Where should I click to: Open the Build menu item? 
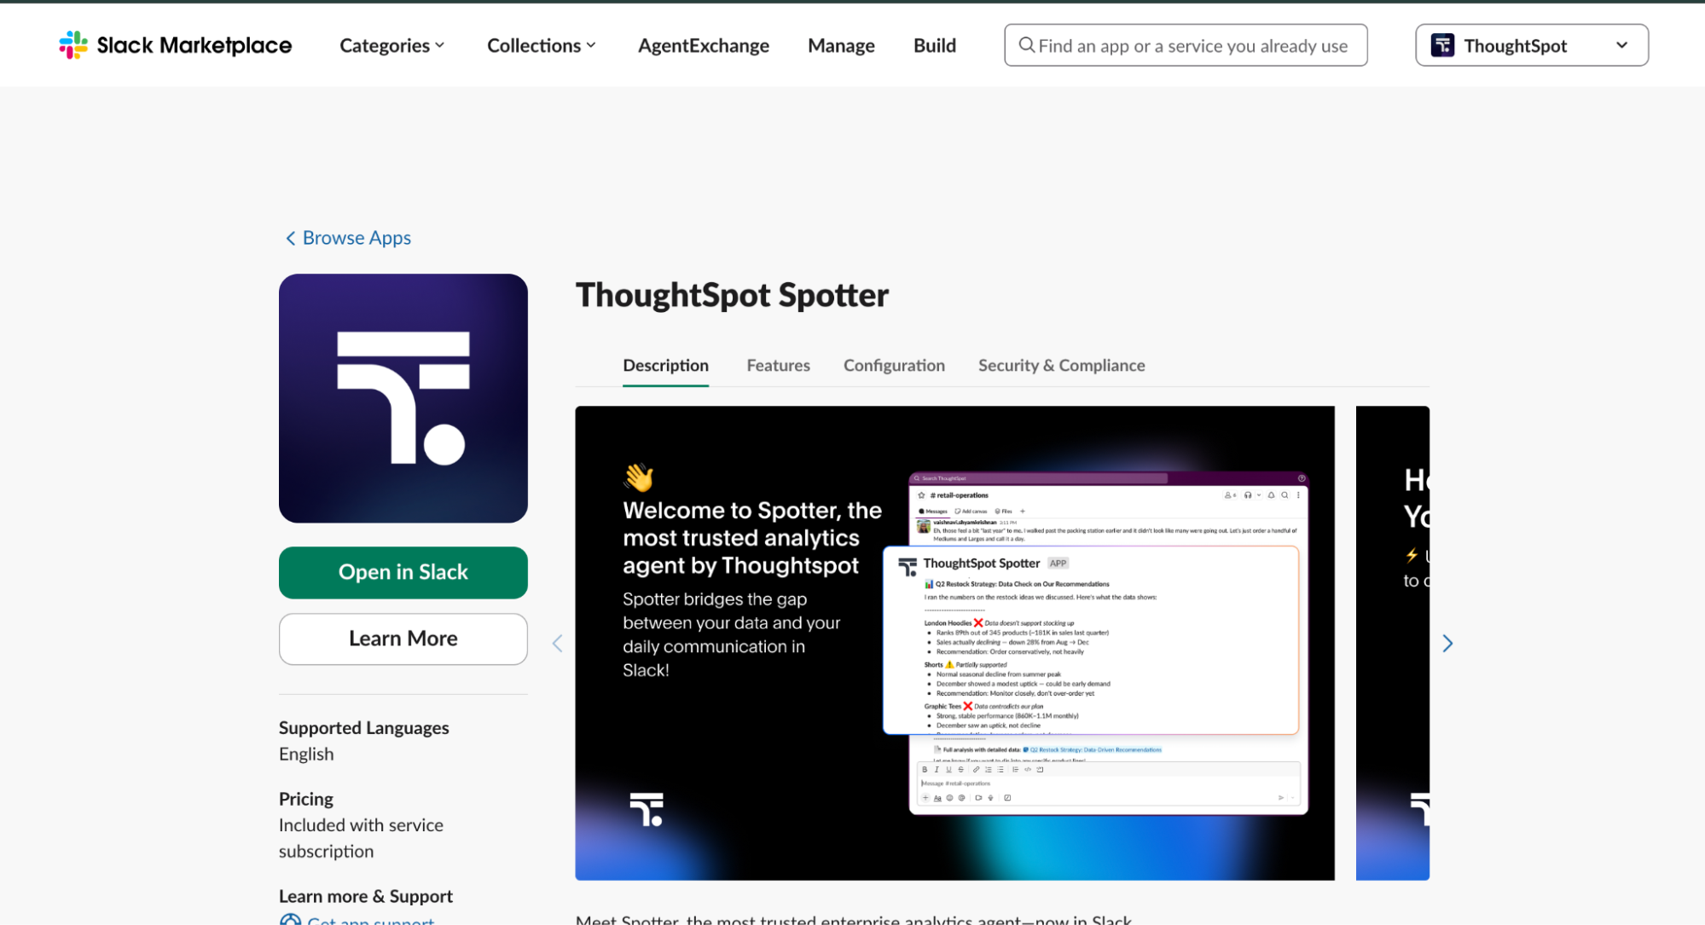pyautogui.click(x=935, y=46)
